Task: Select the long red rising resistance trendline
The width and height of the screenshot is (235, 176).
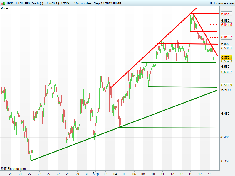Action: (153, 48)
